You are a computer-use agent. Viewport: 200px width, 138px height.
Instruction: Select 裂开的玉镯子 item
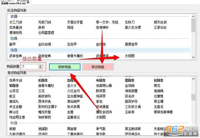coord(48,107)
